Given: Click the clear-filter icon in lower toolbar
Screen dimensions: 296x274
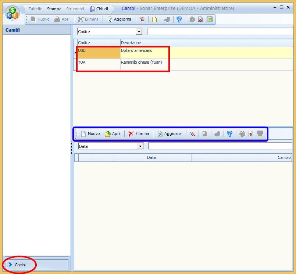Looking at the screenshot, I should pyautogui.click(x=192, y=134).
